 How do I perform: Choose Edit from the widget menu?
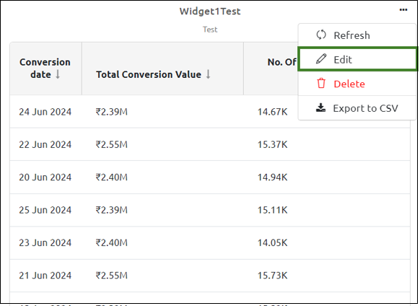click(x=357, y=59)
